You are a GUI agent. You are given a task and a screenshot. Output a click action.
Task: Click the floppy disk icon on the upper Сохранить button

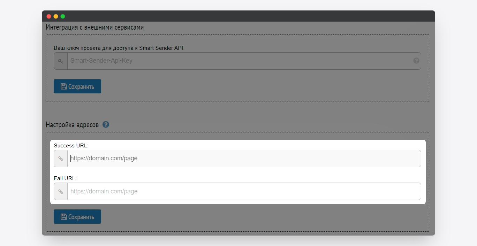[x=64, y=86]
